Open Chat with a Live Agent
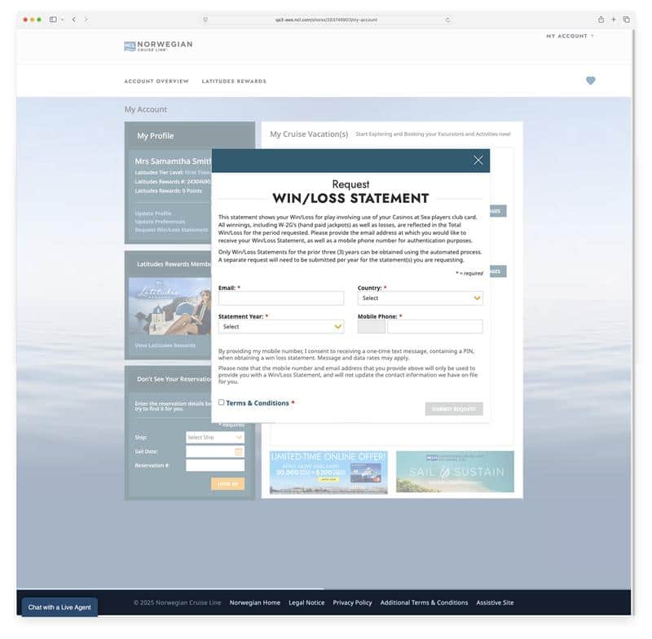 [59, 607]
